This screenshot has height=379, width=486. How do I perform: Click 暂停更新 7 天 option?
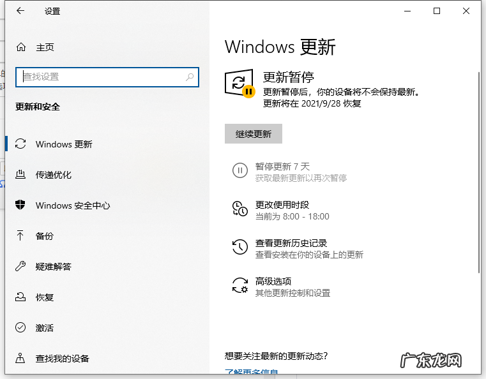pyautogui.click(x=282, y=167)
